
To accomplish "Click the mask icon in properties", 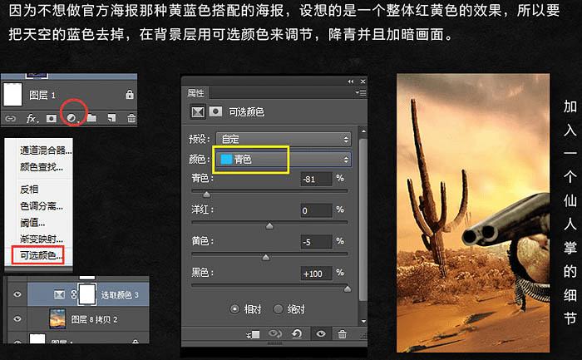I will coord(215,111).
